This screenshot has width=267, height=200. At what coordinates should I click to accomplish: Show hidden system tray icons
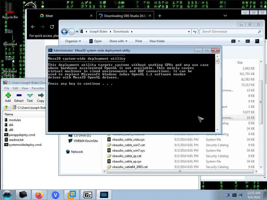(222, 195)
